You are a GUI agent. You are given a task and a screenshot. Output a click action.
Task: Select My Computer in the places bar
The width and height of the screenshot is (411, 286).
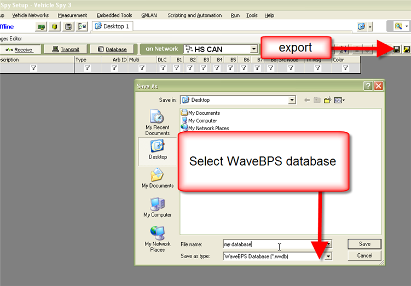coord(158,207)
